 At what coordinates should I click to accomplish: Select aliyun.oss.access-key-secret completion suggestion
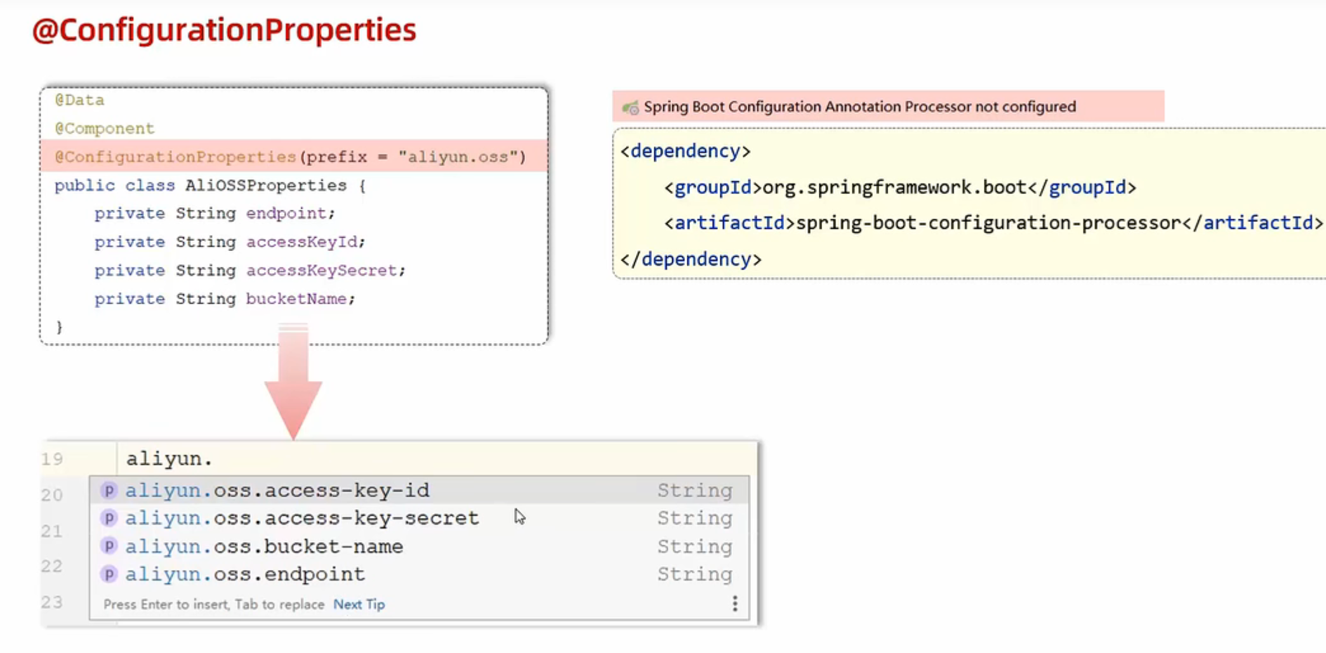302,518
